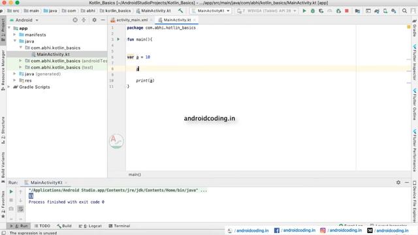Open the Build tool window tab
Screen dimensions: 418x235
click(64, 226)
